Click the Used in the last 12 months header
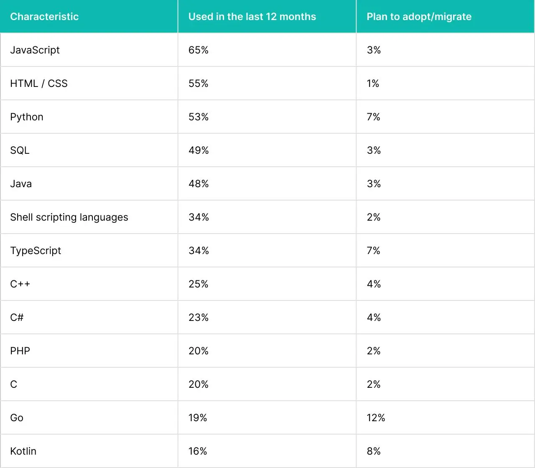The image size is (535, 468). pos(252,17)
